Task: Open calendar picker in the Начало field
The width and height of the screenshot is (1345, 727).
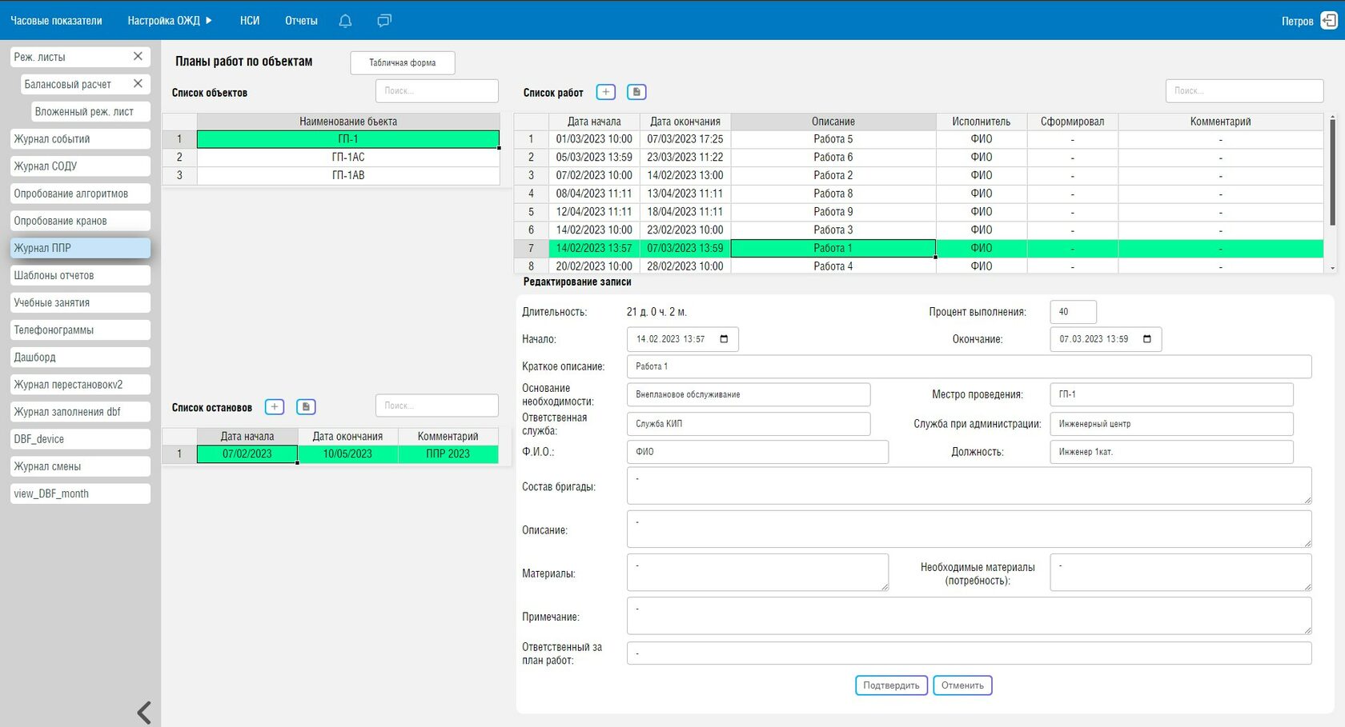Action: tap(724, 339)
